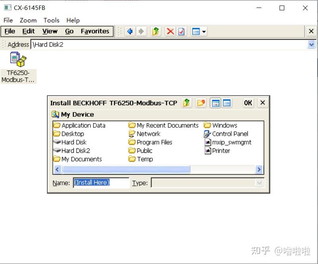Click the Back arrow navigation icon
The height and width of the screenshot is (264, 318).
[130, 31]
